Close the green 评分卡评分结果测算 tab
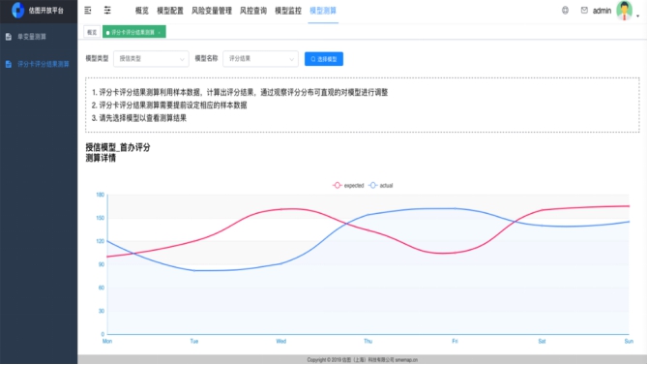 160,32
